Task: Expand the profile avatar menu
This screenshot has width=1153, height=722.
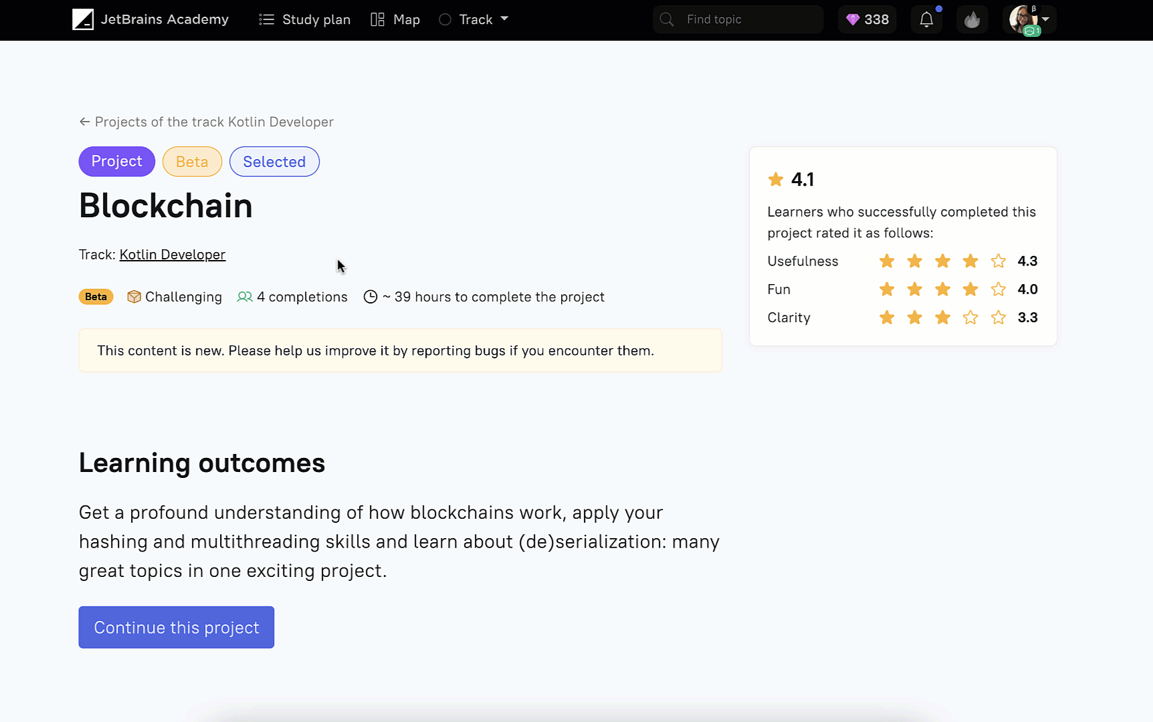Action: click(x=1028, y=19)
